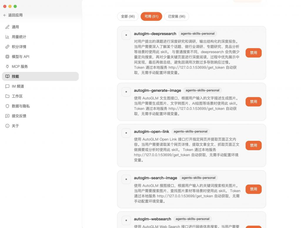The width and height of the screenshot is (301, 228).
Task: Switch to the 全部 (96) tab
Action: [x=128, y=16]
